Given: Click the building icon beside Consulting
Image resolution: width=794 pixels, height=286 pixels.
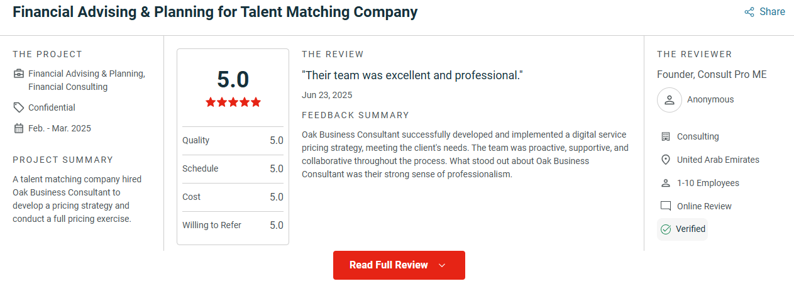Looking at the screenshot, I should pos(666,136).
